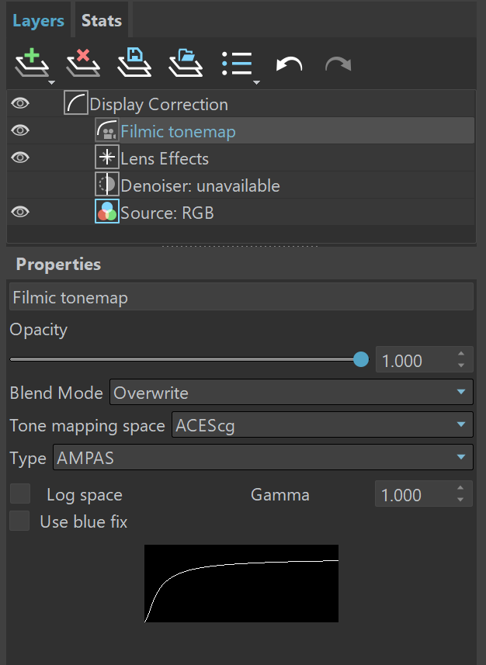
Task: Enable the Use blue fix checkbox
Action: pos(20,521)
